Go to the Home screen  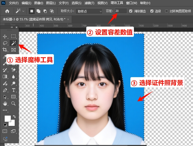(7, 11)
